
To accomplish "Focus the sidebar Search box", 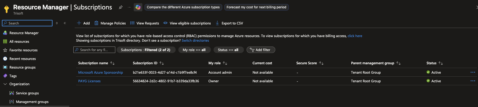I will [x=27, y=23].
